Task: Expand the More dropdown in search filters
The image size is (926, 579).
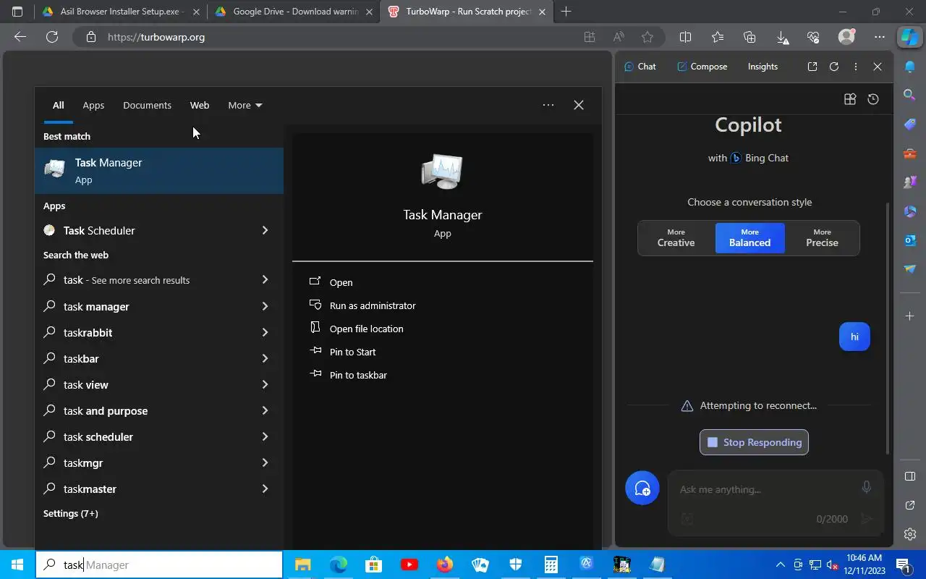Action: [245, 105]
